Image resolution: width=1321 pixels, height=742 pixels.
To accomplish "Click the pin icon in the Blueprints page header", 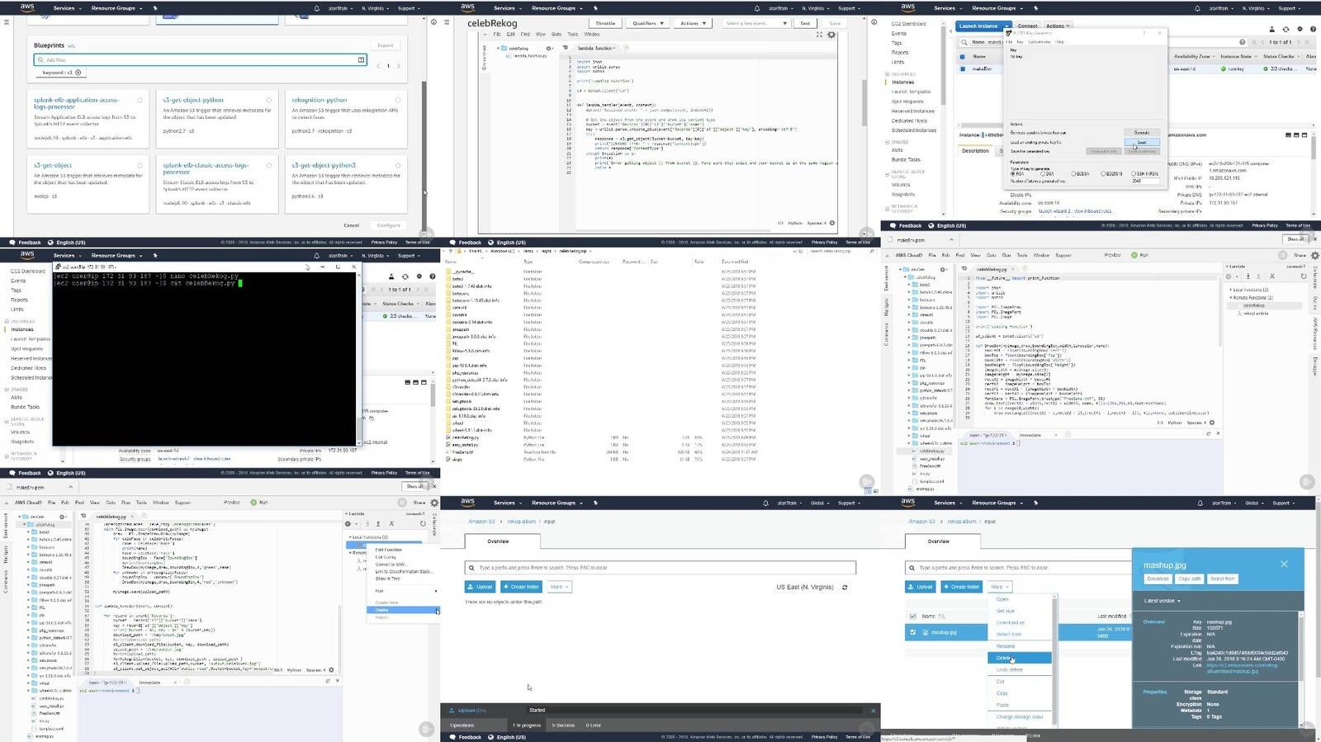I will (x=155, y=8).
